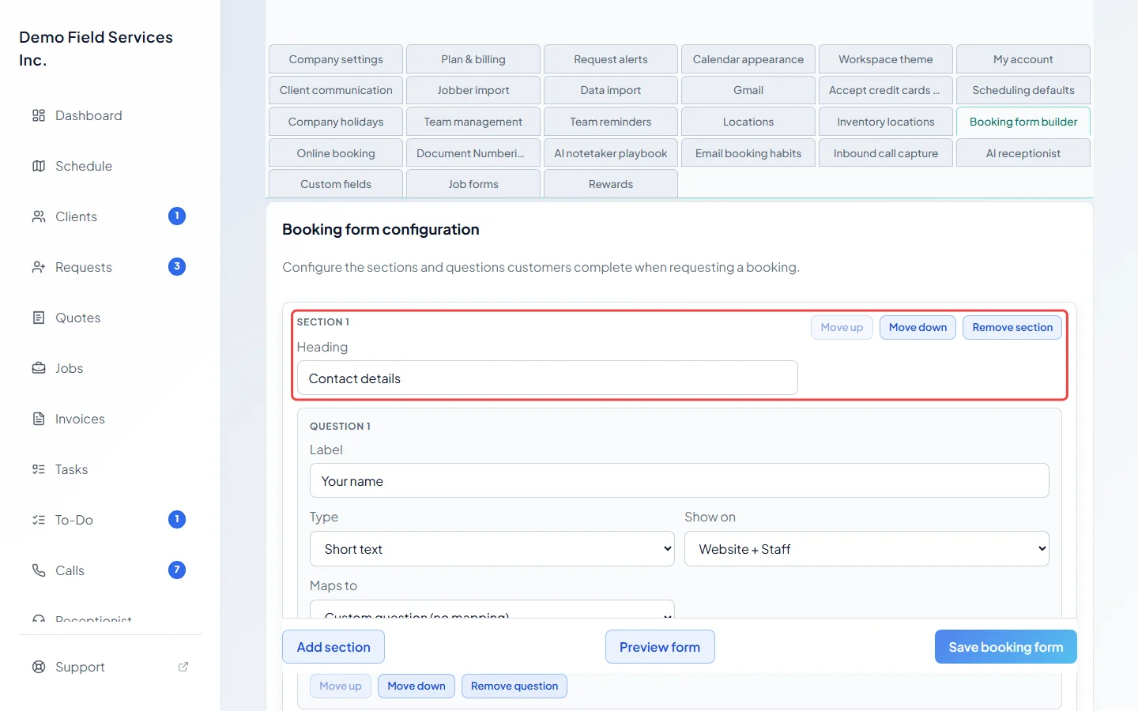Click the Requests user-plus icon
This screenshot has height=711, width=1138.
pyautogui.click(x=39, y=267)
